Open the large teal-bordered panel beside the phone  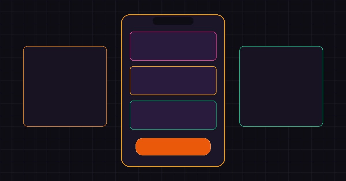tap(281, 86)
